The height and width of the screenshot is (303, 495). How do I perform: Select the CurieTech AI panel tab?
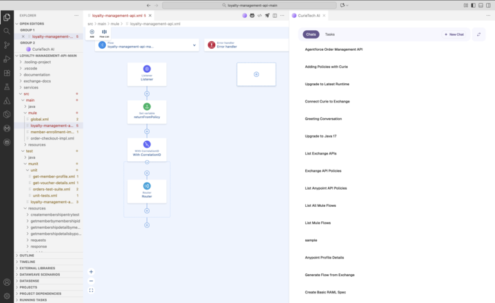(x=309, y=16)
